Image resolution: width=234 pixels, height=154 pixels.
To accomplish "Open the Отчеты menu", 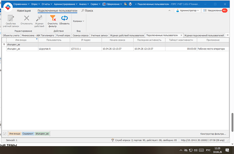I will (x=46, y=4).
